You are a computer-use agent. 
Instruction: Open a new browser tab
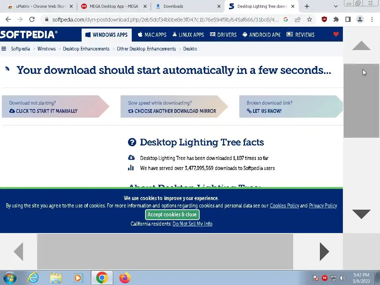click(x=307, y=7)
